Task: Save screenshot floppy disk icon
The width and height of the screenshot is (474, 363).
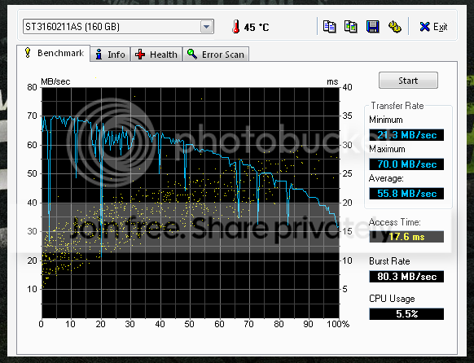Action: coord(372,27)
